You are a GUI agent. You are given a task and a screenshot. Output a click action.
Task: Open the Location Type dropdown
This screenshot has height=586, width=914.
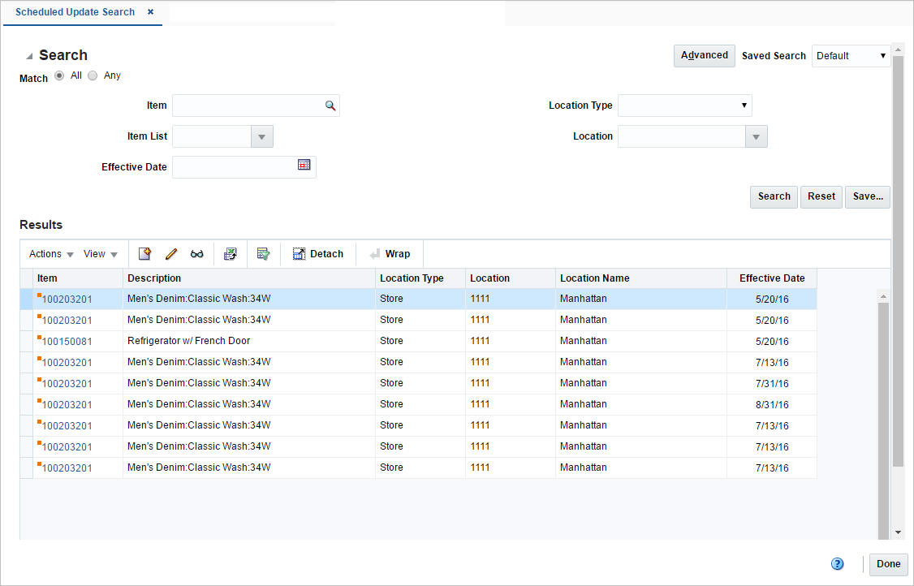[744, 106]
